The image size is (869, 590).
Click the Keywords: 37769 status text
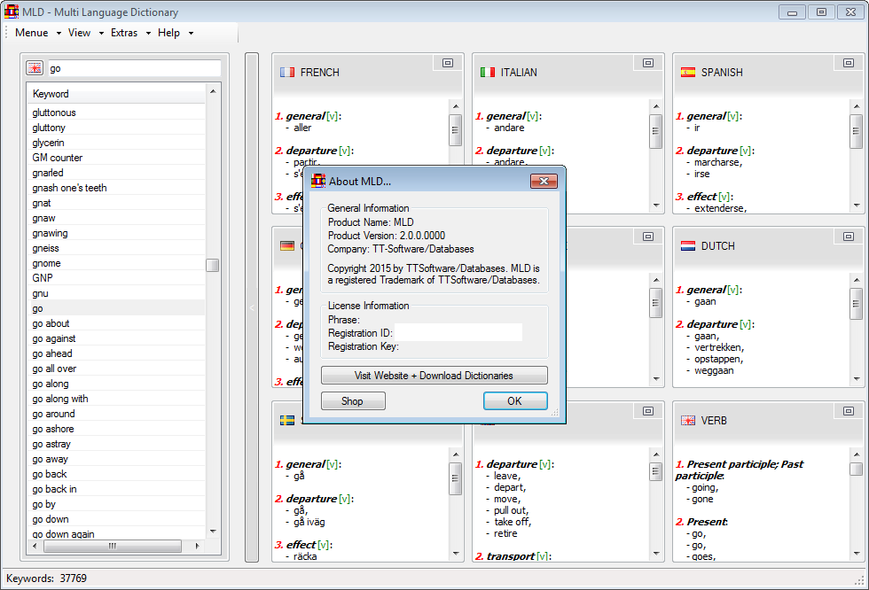click(x=46, y=578)
